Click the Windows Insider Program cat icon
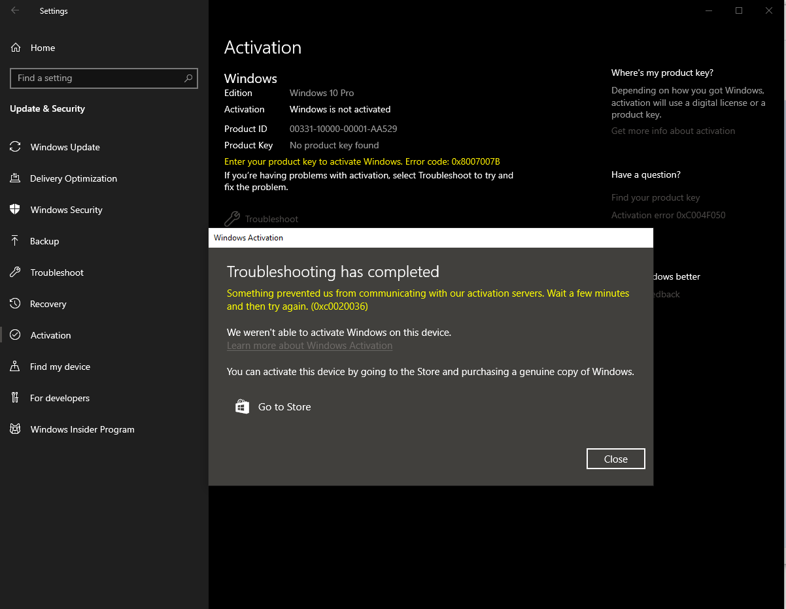Screen dimensions: 786x609 click(x=15, y=429)
